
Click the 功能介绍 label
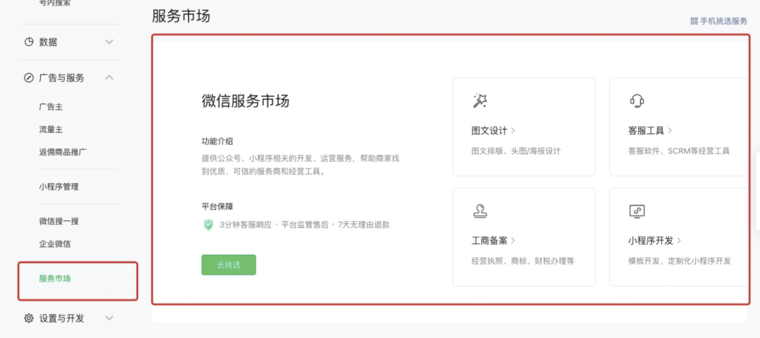[x=217, y=141]
